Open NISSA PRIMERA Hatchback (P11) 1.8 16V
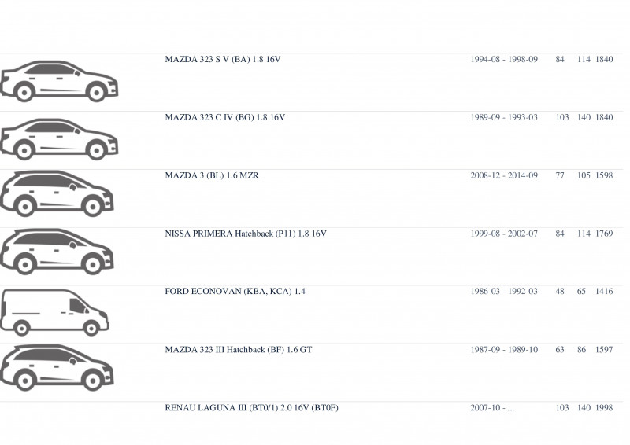The image size is (630, 445). 246,234
